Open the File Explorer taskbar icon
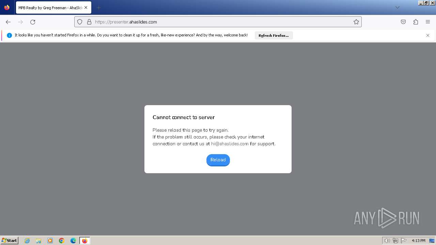 pos(38,241)
